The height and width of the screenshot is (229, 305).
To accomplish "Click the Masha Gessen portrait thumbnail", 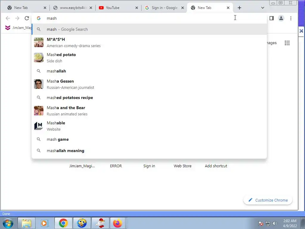I will coord(39,84).
